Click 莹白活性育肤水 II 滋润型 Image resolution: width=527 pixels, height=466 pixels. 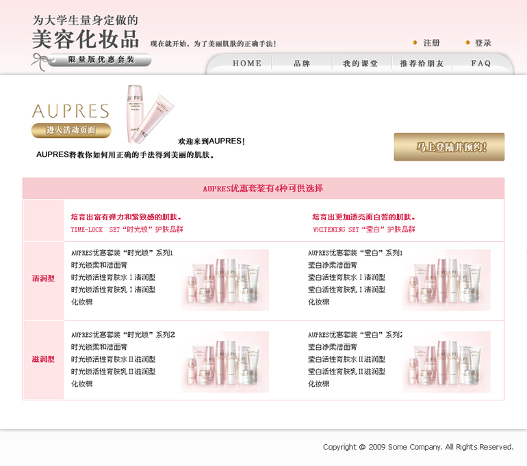(346, 359)
